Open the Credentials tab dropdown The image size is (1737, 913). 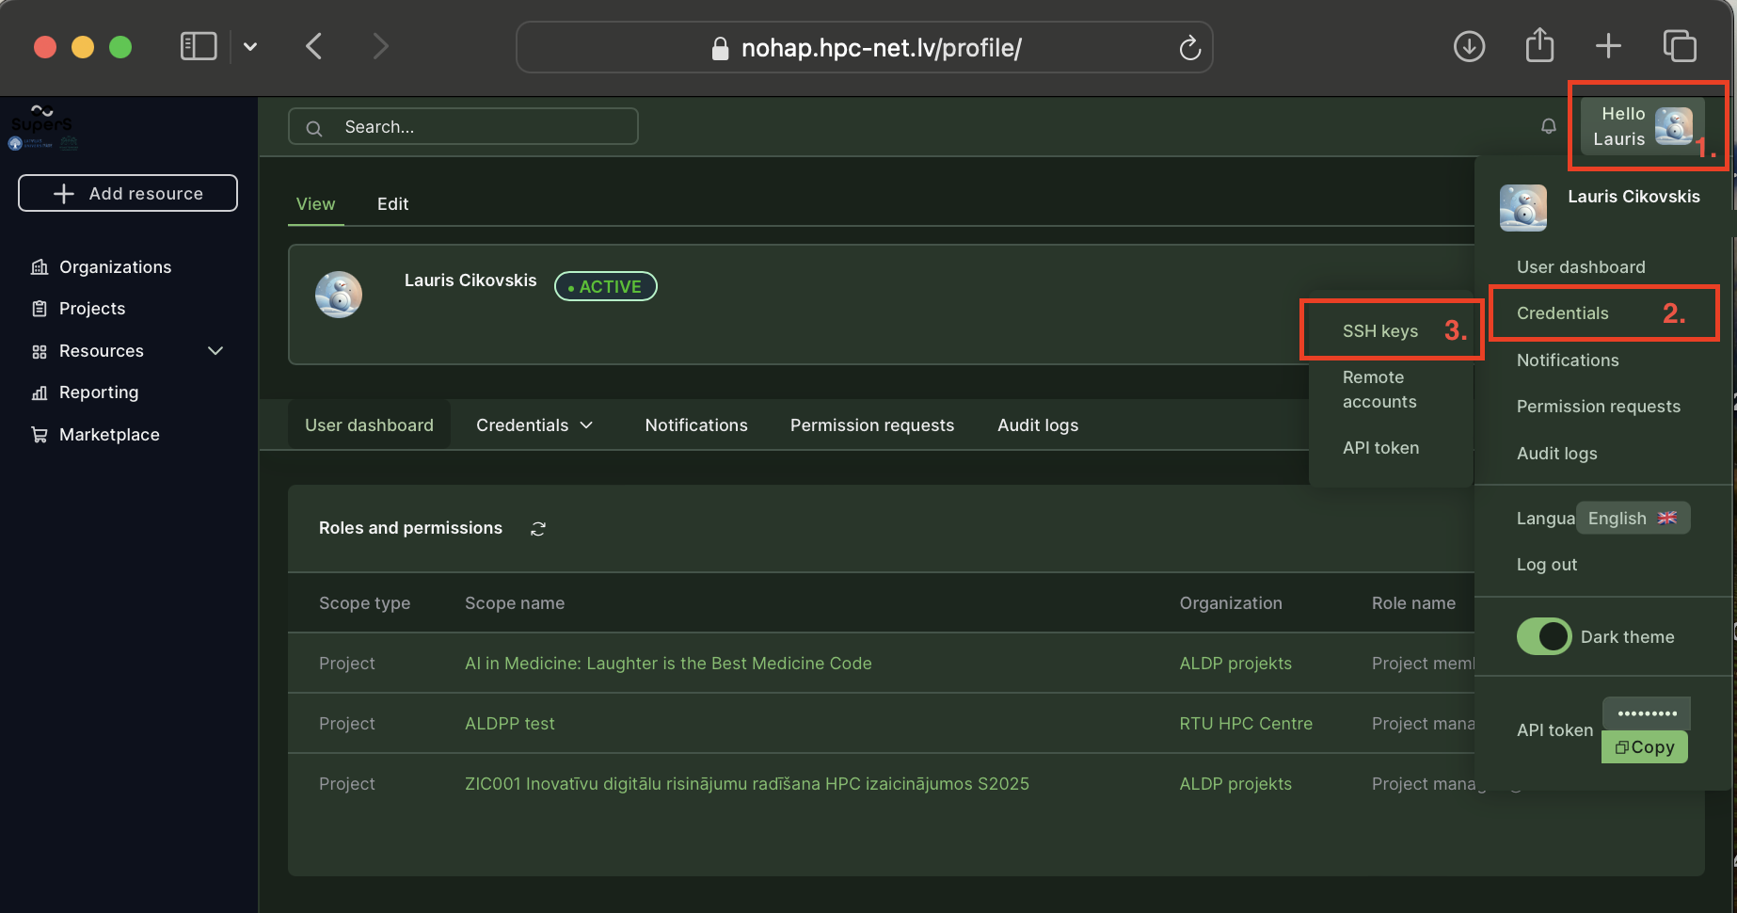534,425
